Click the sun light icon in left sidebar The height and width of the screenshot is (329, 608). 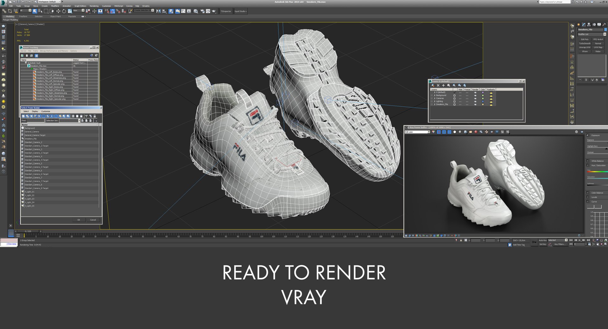pyautogui.click(x=3, y=102)
